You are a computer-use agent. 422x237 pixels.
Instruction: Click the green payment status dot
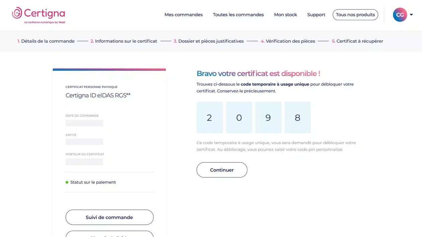pos(67,182)
